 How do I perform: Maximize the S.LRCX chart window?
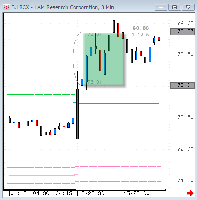point(174,7)
